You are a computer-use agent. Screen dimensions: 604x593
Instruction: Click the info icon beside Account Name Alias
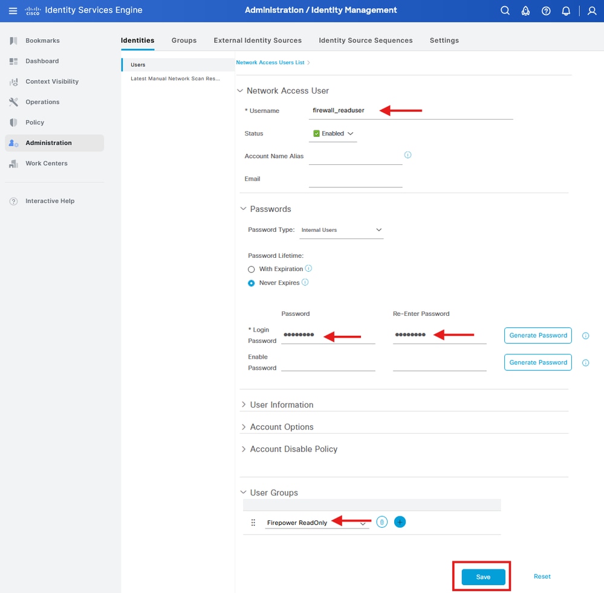(x=408, y=155)
